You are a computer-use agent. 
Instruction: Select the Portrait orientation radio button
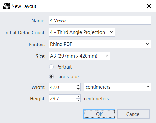pyautogui.click(x=51, y=67)
